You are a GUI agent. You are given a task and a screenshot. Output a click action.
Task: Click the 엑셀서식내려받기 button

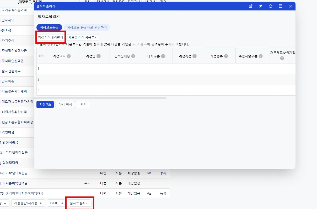(x=51, y=37)
